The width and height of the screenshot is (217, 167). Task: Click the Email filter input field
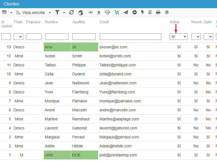tap(130, 37)
